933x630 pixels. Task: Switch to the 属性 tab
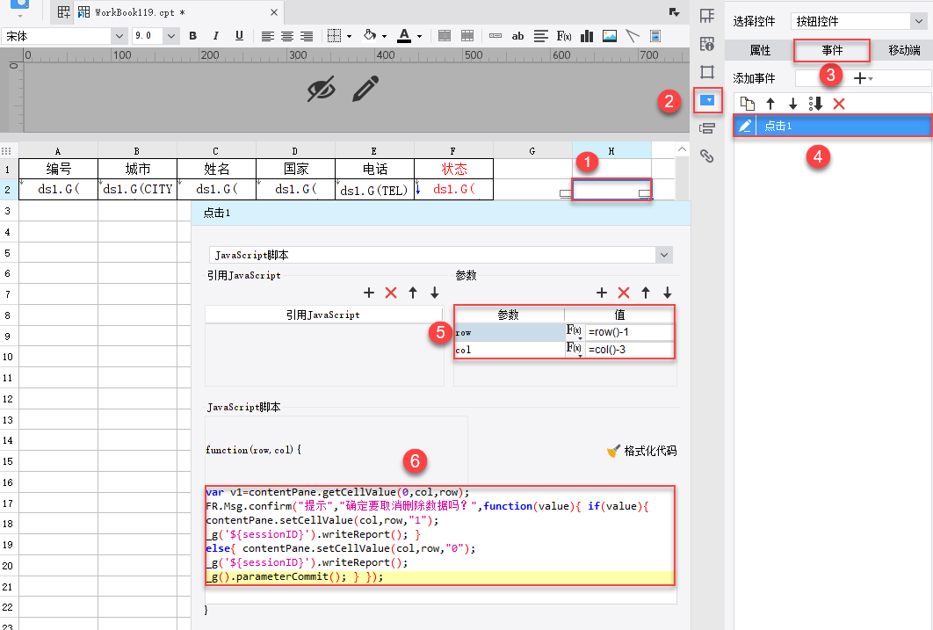tap(761, 51)
